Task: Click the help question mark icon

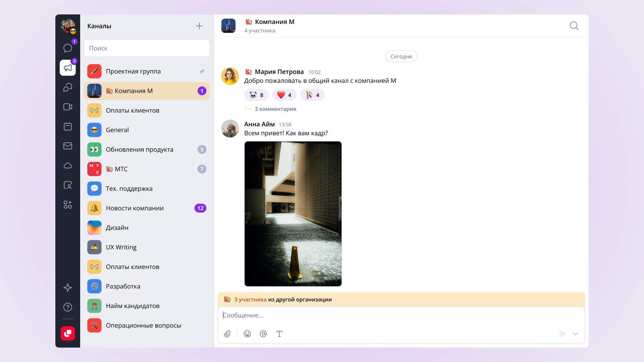Action: click(68, 307)
